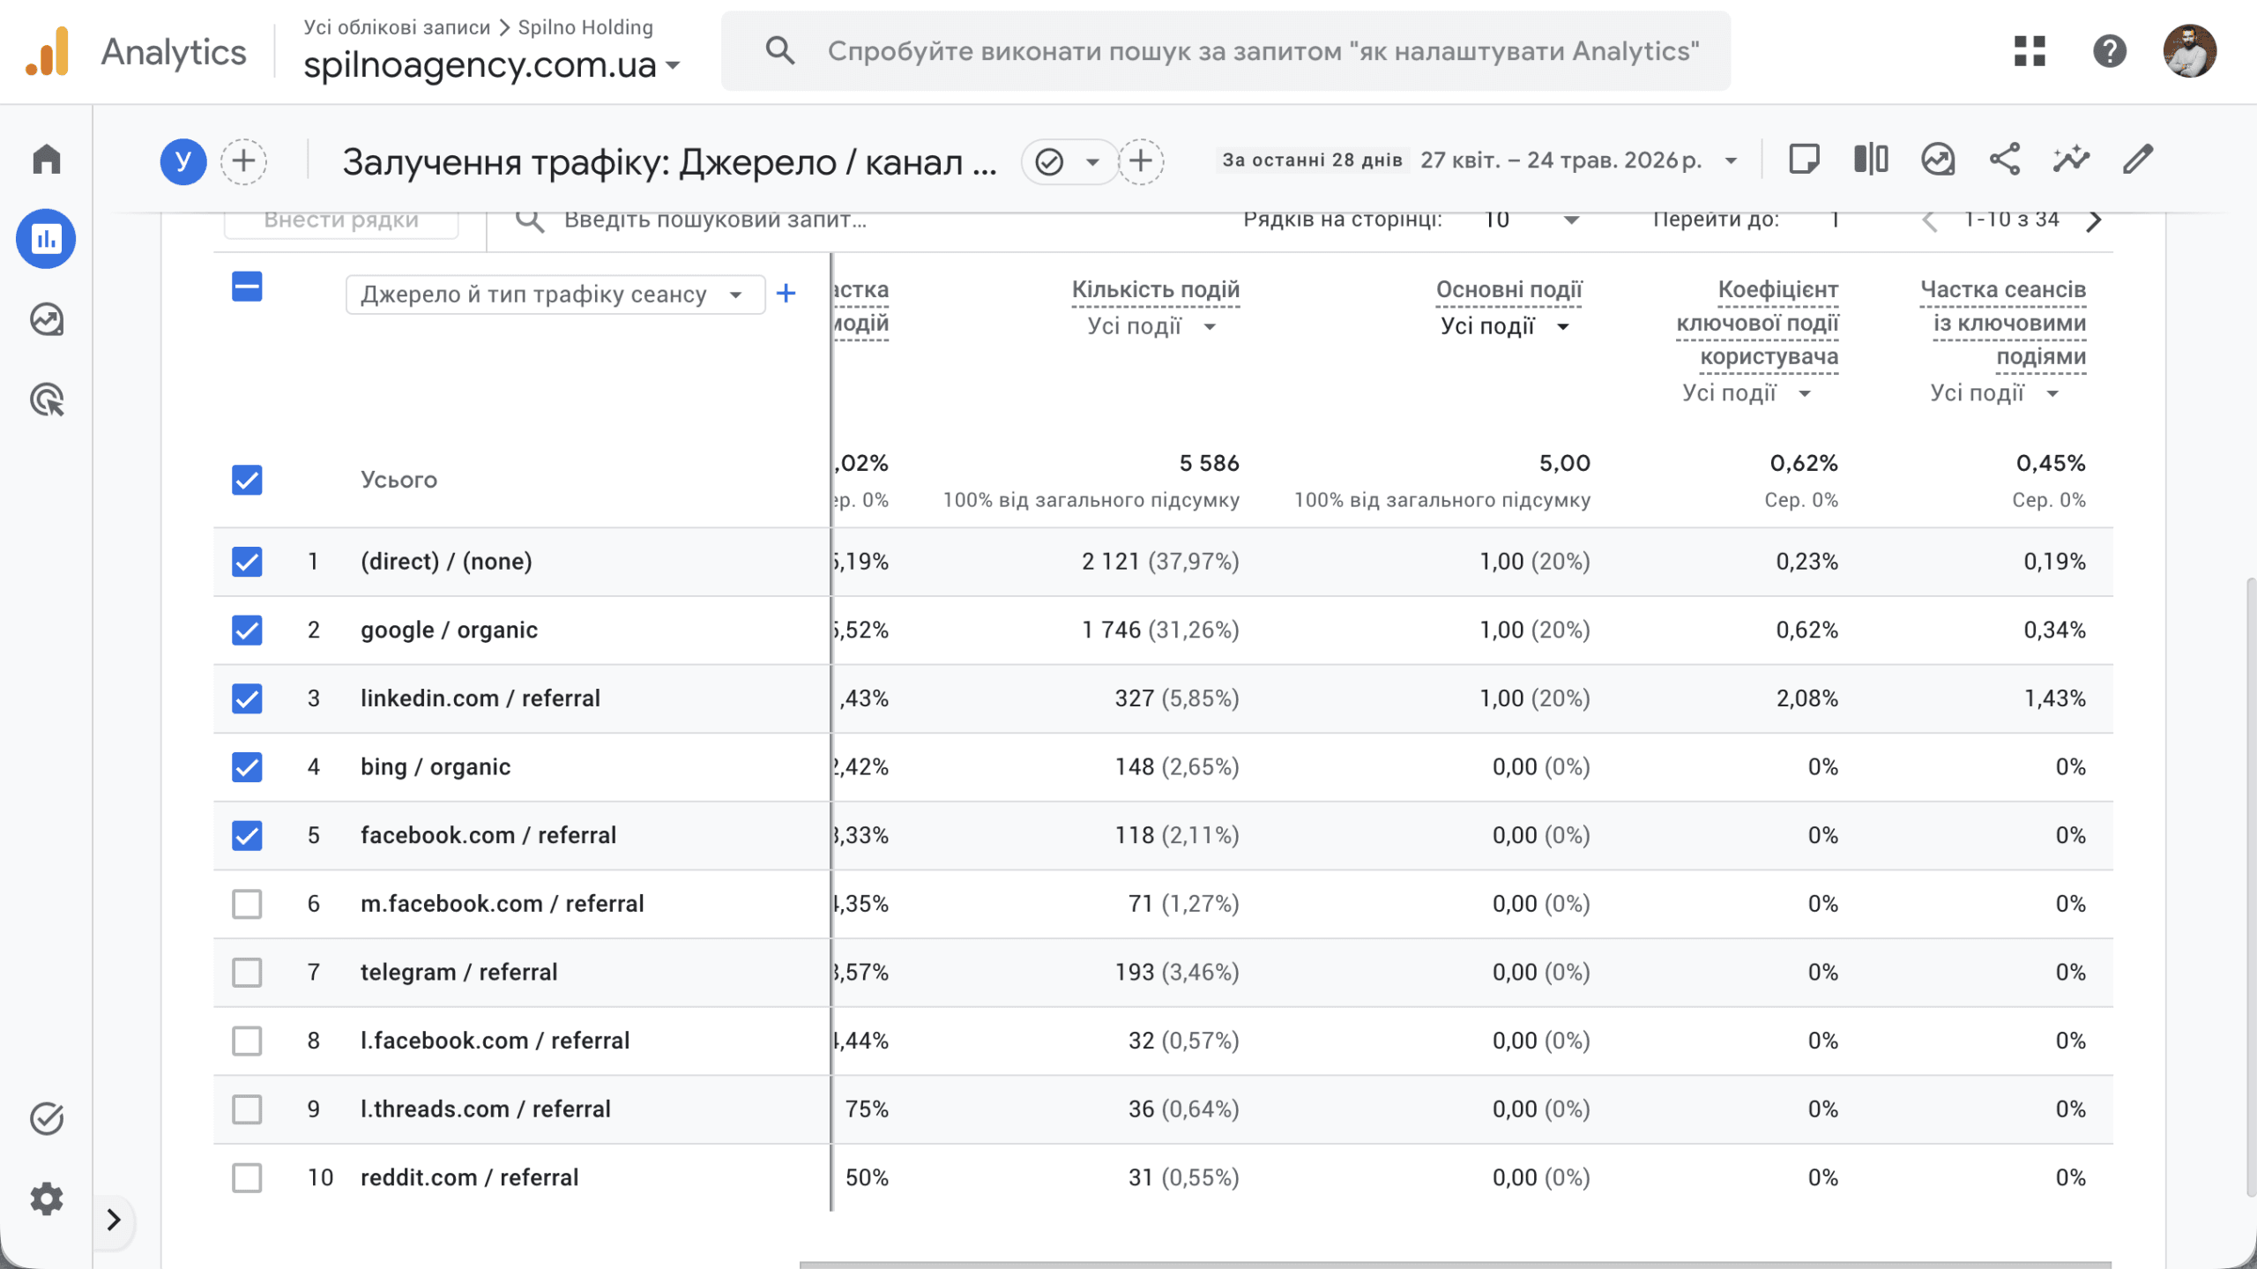Check the reddit.com / referral row checkbox
The height and width of the screenshot is (1269, 2257).
click(247, 1177)
